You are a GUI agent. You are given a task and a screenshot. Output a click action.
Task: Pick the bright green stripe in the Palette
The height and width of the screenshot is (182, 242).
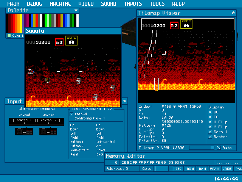(x=46, y=20)
